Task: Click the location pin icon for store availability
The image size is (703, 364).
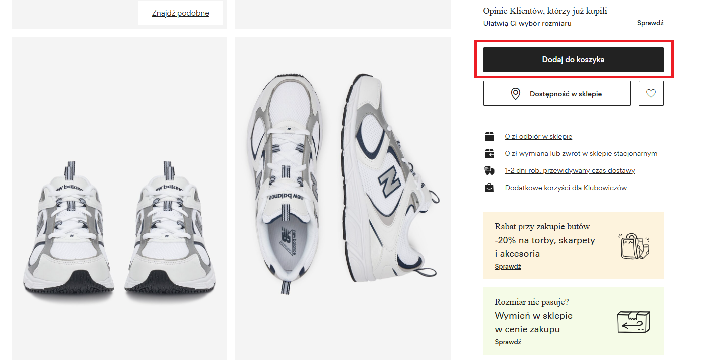Action: pos(515,94)
